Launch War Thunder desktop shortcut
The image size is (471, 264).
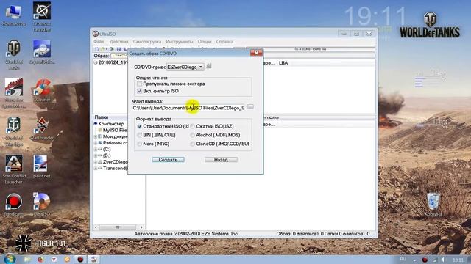(x=42, y=129)
